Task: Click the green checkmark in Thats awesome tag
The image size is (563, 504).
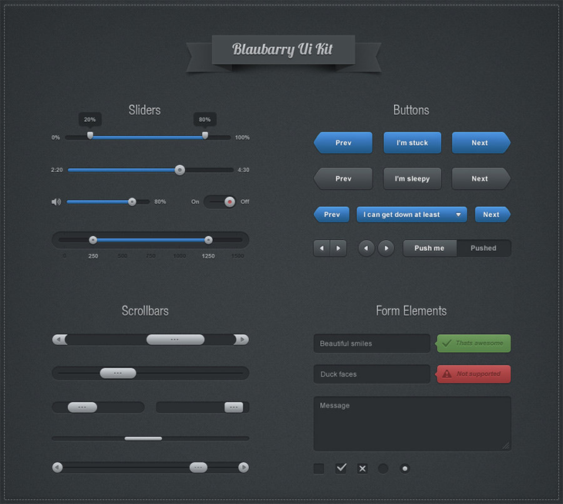Action: pos(447,343)
